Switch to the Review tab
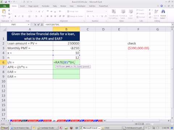174x130 pixels. (x=63, y=6)
